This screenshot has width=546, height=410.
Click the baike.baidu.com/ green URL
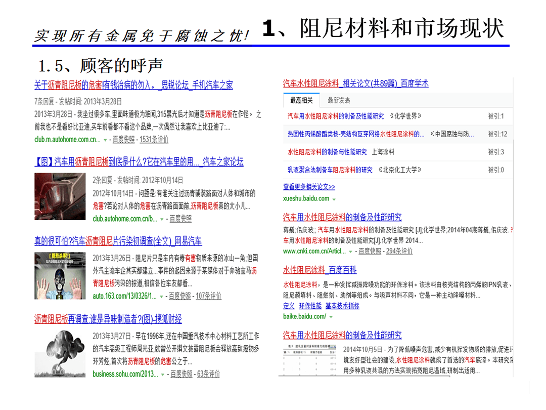305,316
